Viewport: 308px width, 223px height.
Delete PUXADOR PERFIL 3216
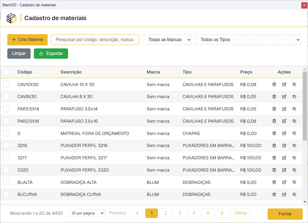[x=274, y=145]
